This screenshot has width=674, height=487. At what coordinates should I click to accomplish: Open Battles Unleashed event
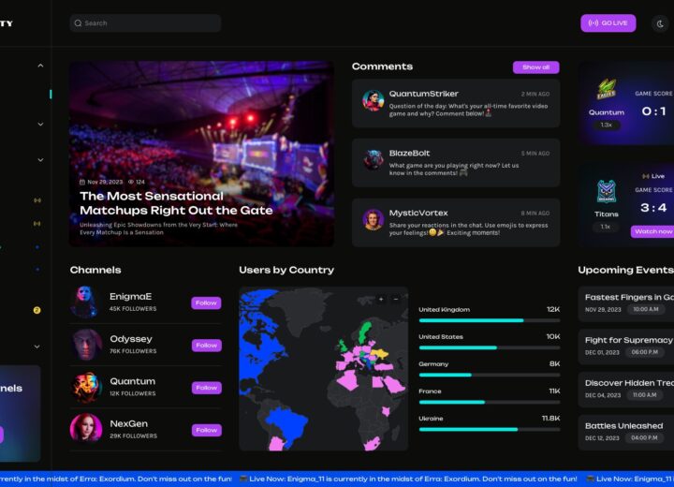point(626,433)
